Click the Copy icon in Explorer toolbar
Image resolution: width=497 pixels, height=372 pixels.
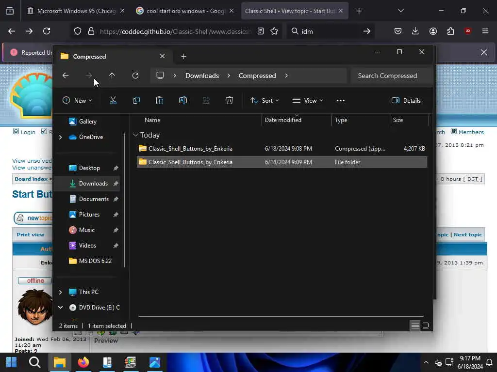136,101
